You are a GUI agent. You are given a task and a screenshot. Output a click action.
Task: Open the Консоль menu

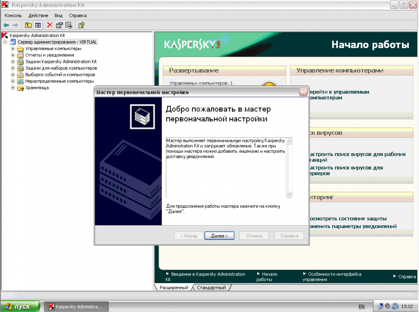coord(13,15)
